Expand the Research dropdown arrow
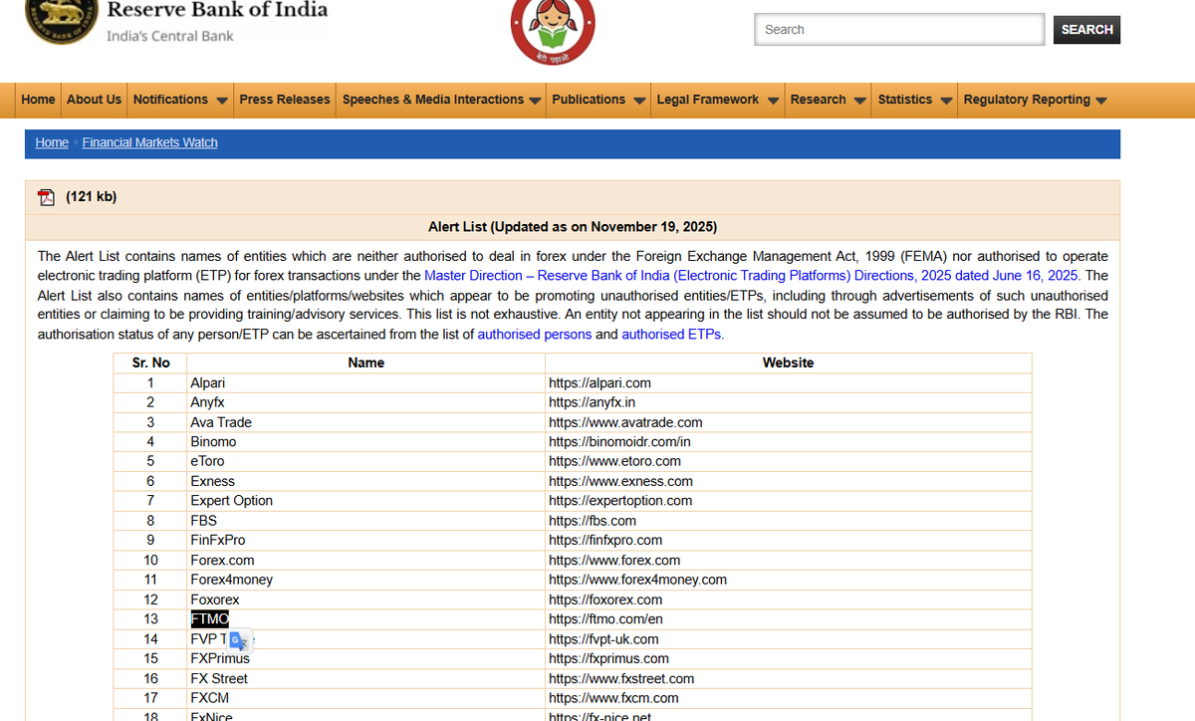Image resolution: width=1195 pixels, height=721 pixels. [859, 101]
